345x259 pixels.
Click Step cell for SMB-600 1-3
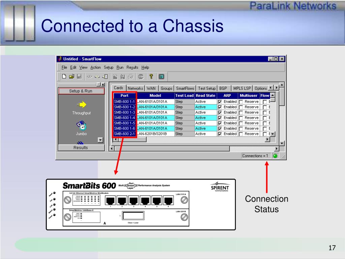[x=184, y=113]
